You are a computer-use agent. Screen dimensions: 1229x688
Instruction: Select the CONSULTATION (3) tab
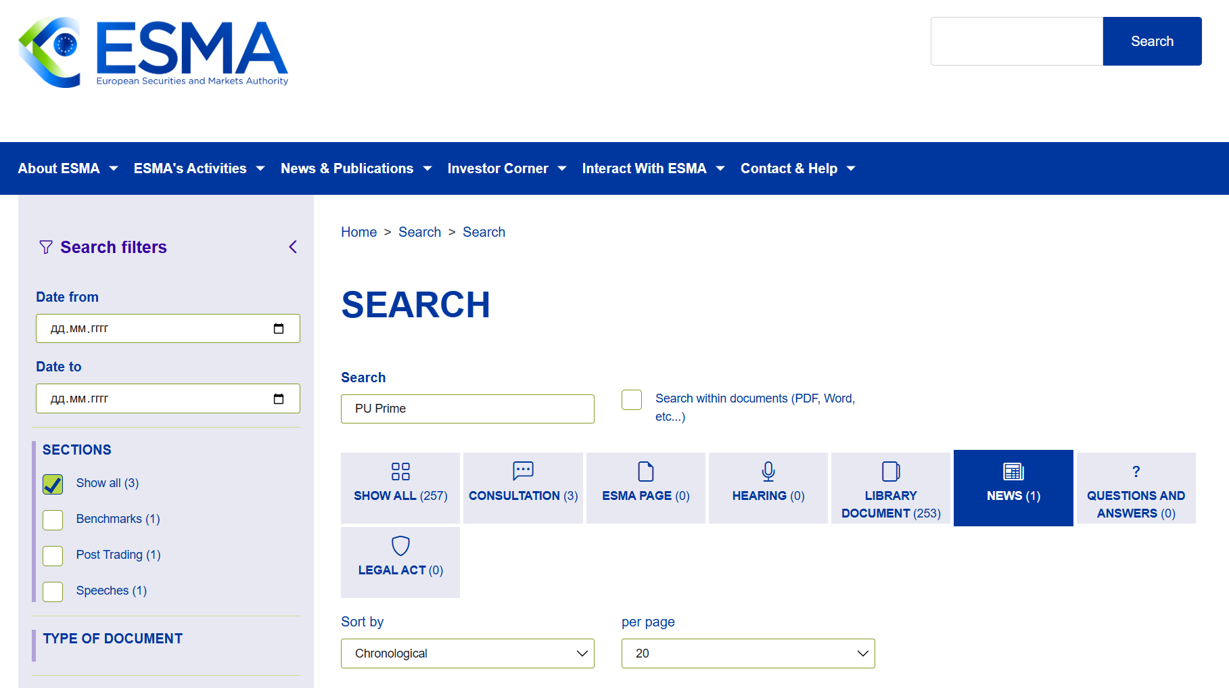click(x=524, y=488)
